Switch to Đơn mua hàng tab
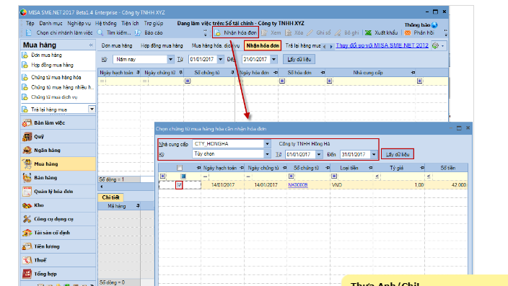Image resolution: width=508 pixels, height=286 pixels. 117,45
